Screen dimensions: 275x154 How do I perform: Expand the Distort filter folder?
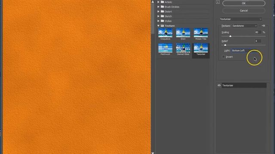click(x=159, y=12)
